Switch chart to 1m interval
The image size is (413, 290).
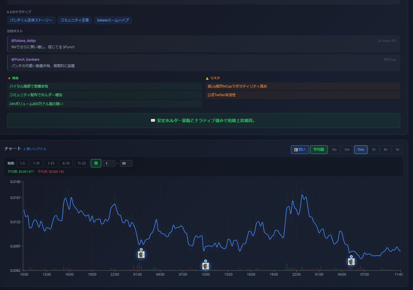point(334,150)
